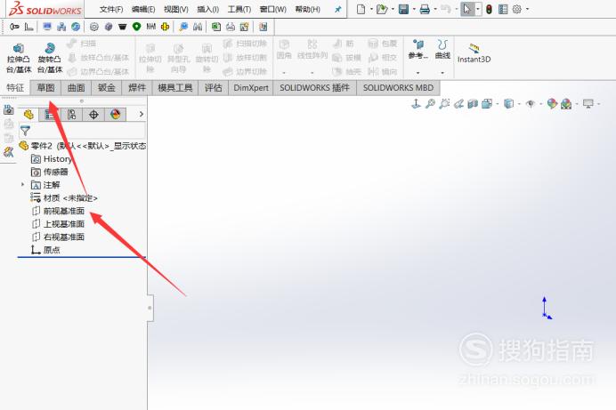Viewport: 616px width, 410px height.
Task: Click the Revolved Boss/Base (旋转凸台/基体) tool
Action: point(50,58)
